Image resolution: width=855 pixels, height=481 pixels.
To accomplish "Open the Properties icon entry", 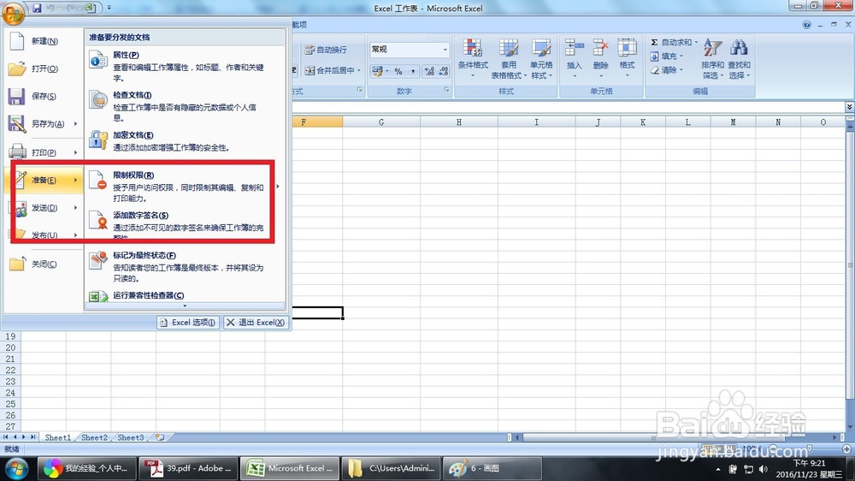I will point(98,60).
